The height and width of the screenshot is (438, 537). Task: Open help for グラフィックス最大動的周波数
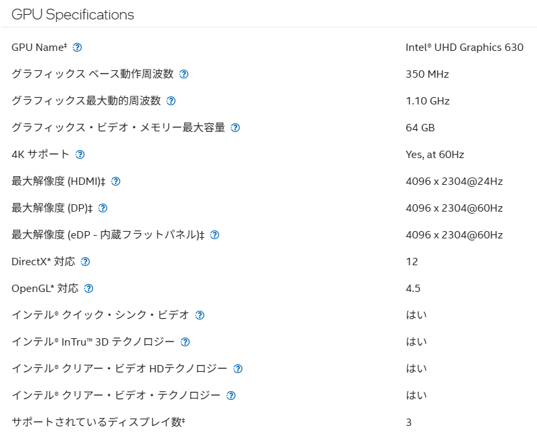pyautogui.click(x=171, y=100)
